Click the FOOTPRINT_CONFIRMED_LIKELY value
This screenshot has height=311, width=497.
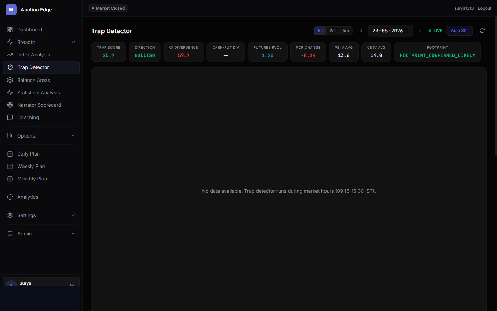tap(437, 55)
